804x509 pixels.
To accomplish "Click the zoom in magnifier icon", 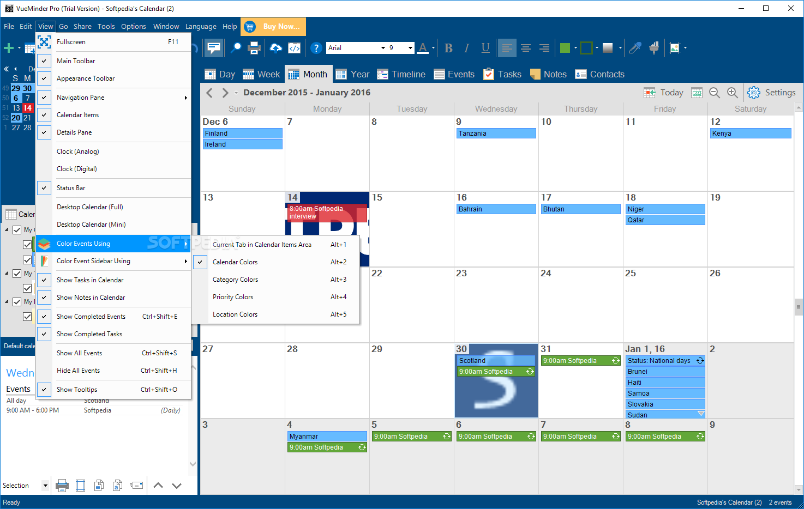I will [733, 93].
